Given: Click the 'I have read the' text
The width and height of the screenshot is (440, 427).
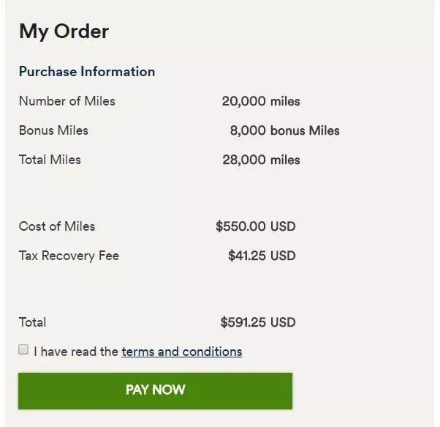Looking at the screenshot, I should pos(76,352).
